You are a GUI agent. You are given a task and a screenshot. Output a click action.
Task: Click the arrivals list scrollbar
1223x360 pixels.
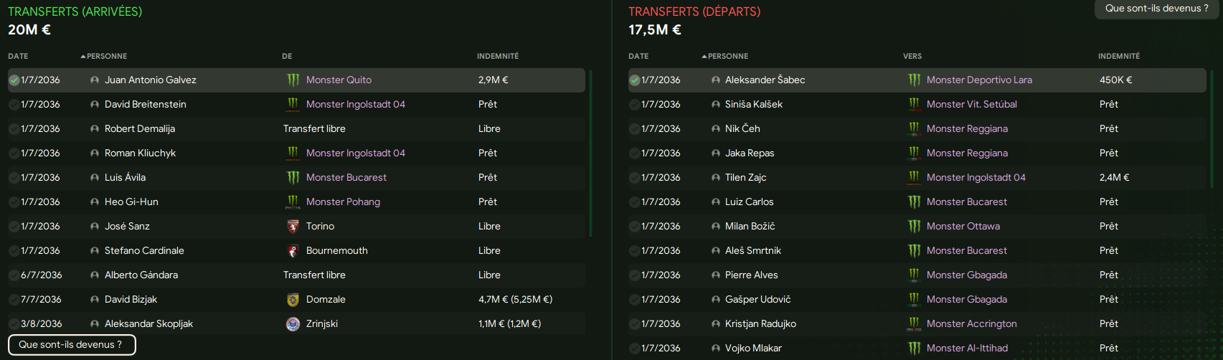click(x=590, y=153)
